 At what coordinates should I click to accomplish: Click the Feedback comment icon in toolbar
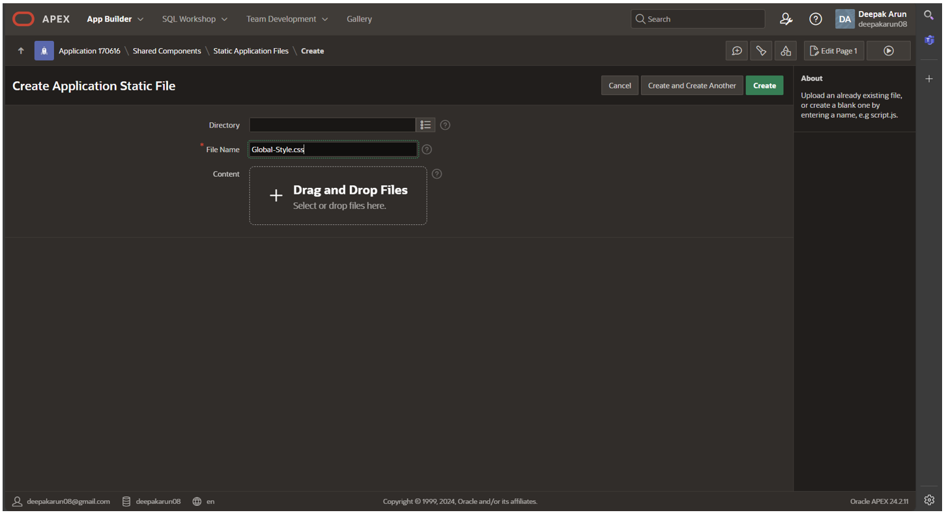point(737,51)
